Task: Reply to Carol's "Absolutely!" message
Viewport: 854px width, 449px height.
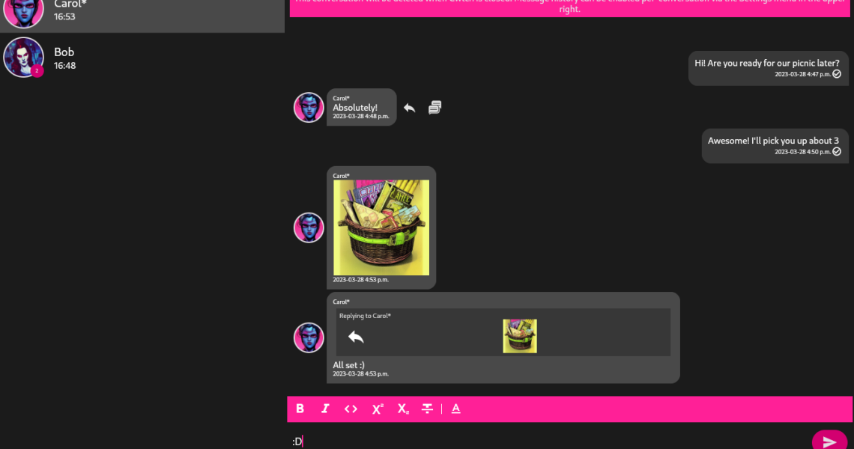Action: (409, 108)
